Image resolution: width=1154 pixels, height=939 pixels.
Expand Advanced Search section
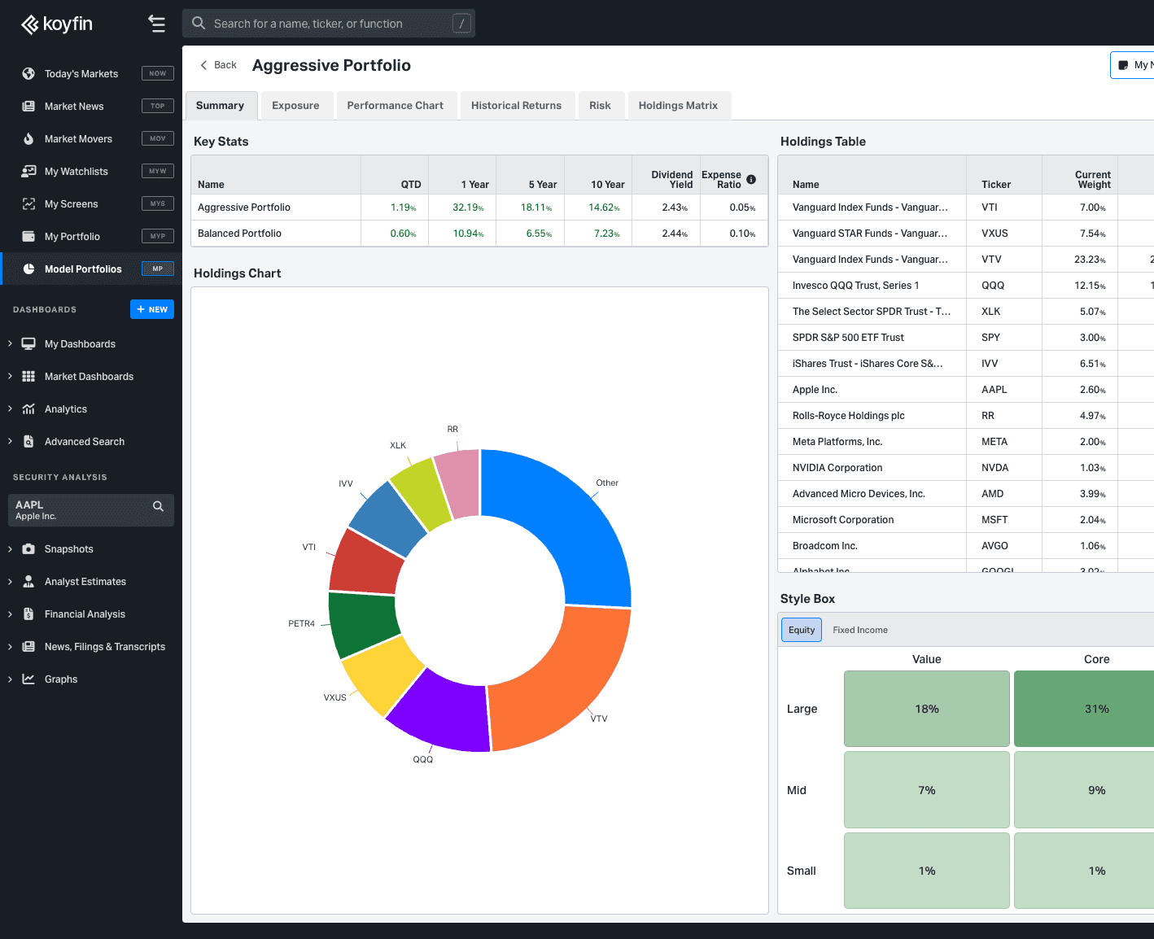pyautogui.click(x=10, y=442)
